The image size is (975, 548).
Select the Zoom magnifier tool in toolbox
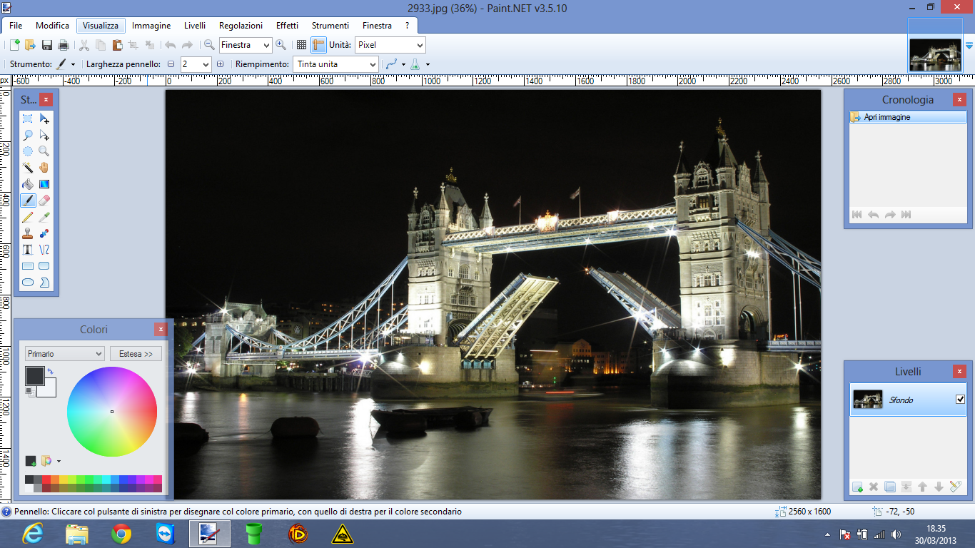[44, 151]
